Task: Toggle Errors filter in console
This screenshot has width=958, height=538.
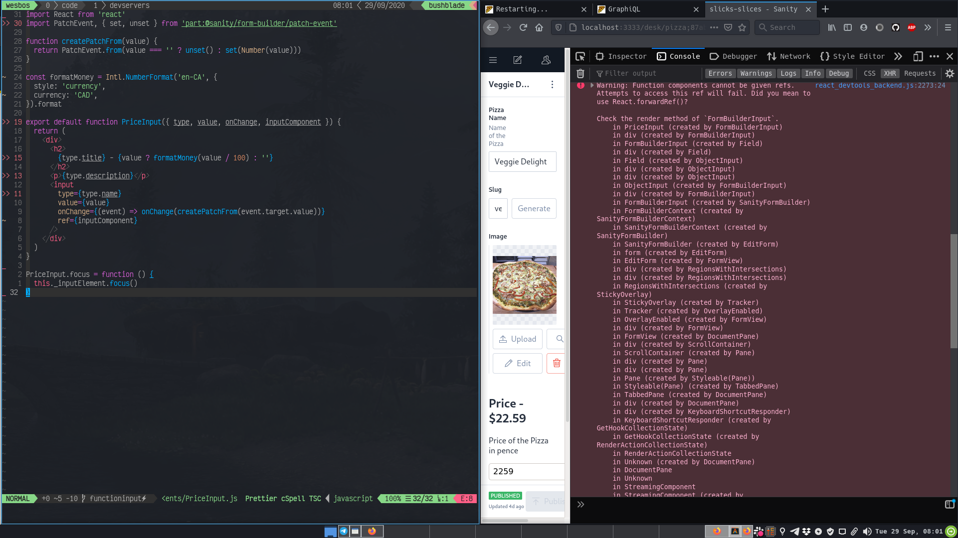Action: click(720, 73)
